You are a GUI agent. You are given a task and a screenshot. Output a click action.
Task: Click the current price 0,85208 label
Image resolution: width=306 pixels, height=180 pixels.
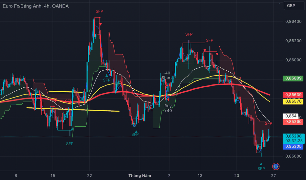293,136
